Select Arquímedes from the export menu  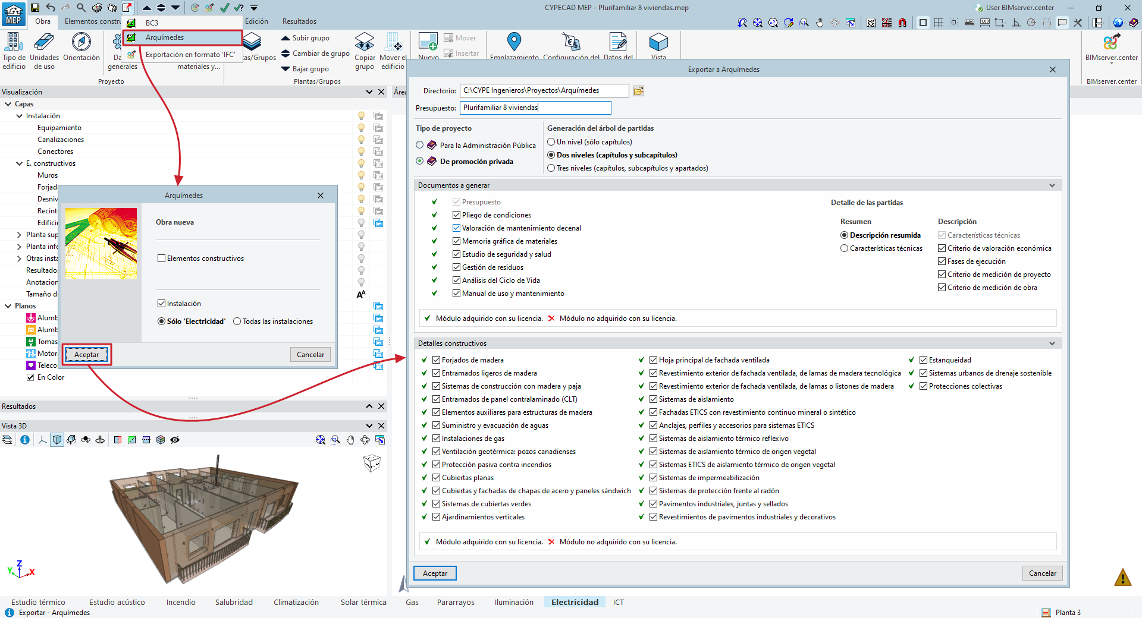click(165, 37)
